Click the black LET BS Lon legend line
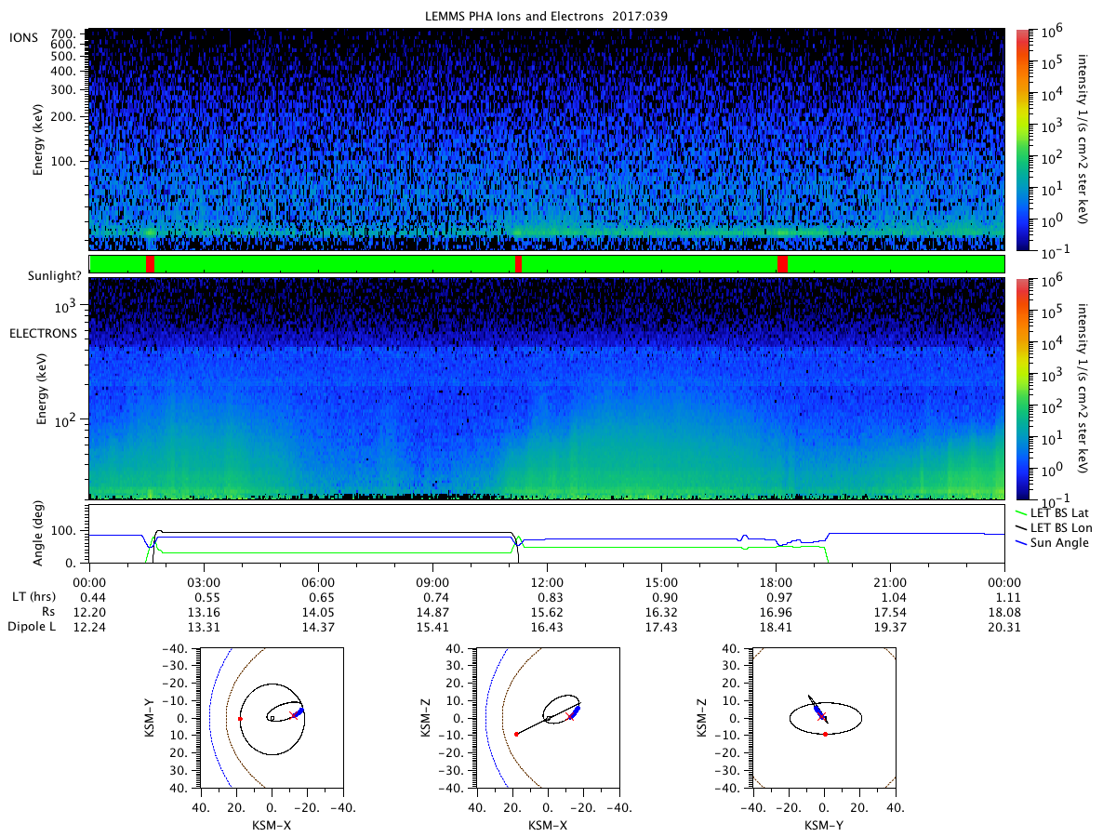The image size is (1116, 837). point(1024,528)
